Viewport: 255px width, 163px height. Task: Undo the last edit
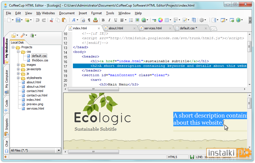(38, 20)
